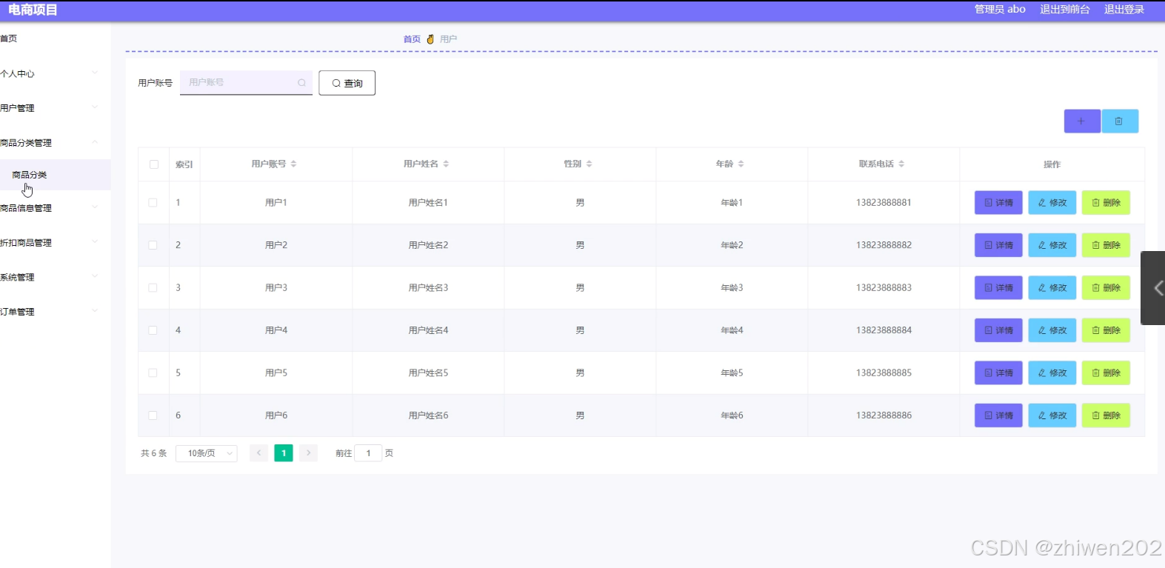1165x568 pixels.
Task: Expand 系统管理 sidebar menu
Action: click(56, 278)
